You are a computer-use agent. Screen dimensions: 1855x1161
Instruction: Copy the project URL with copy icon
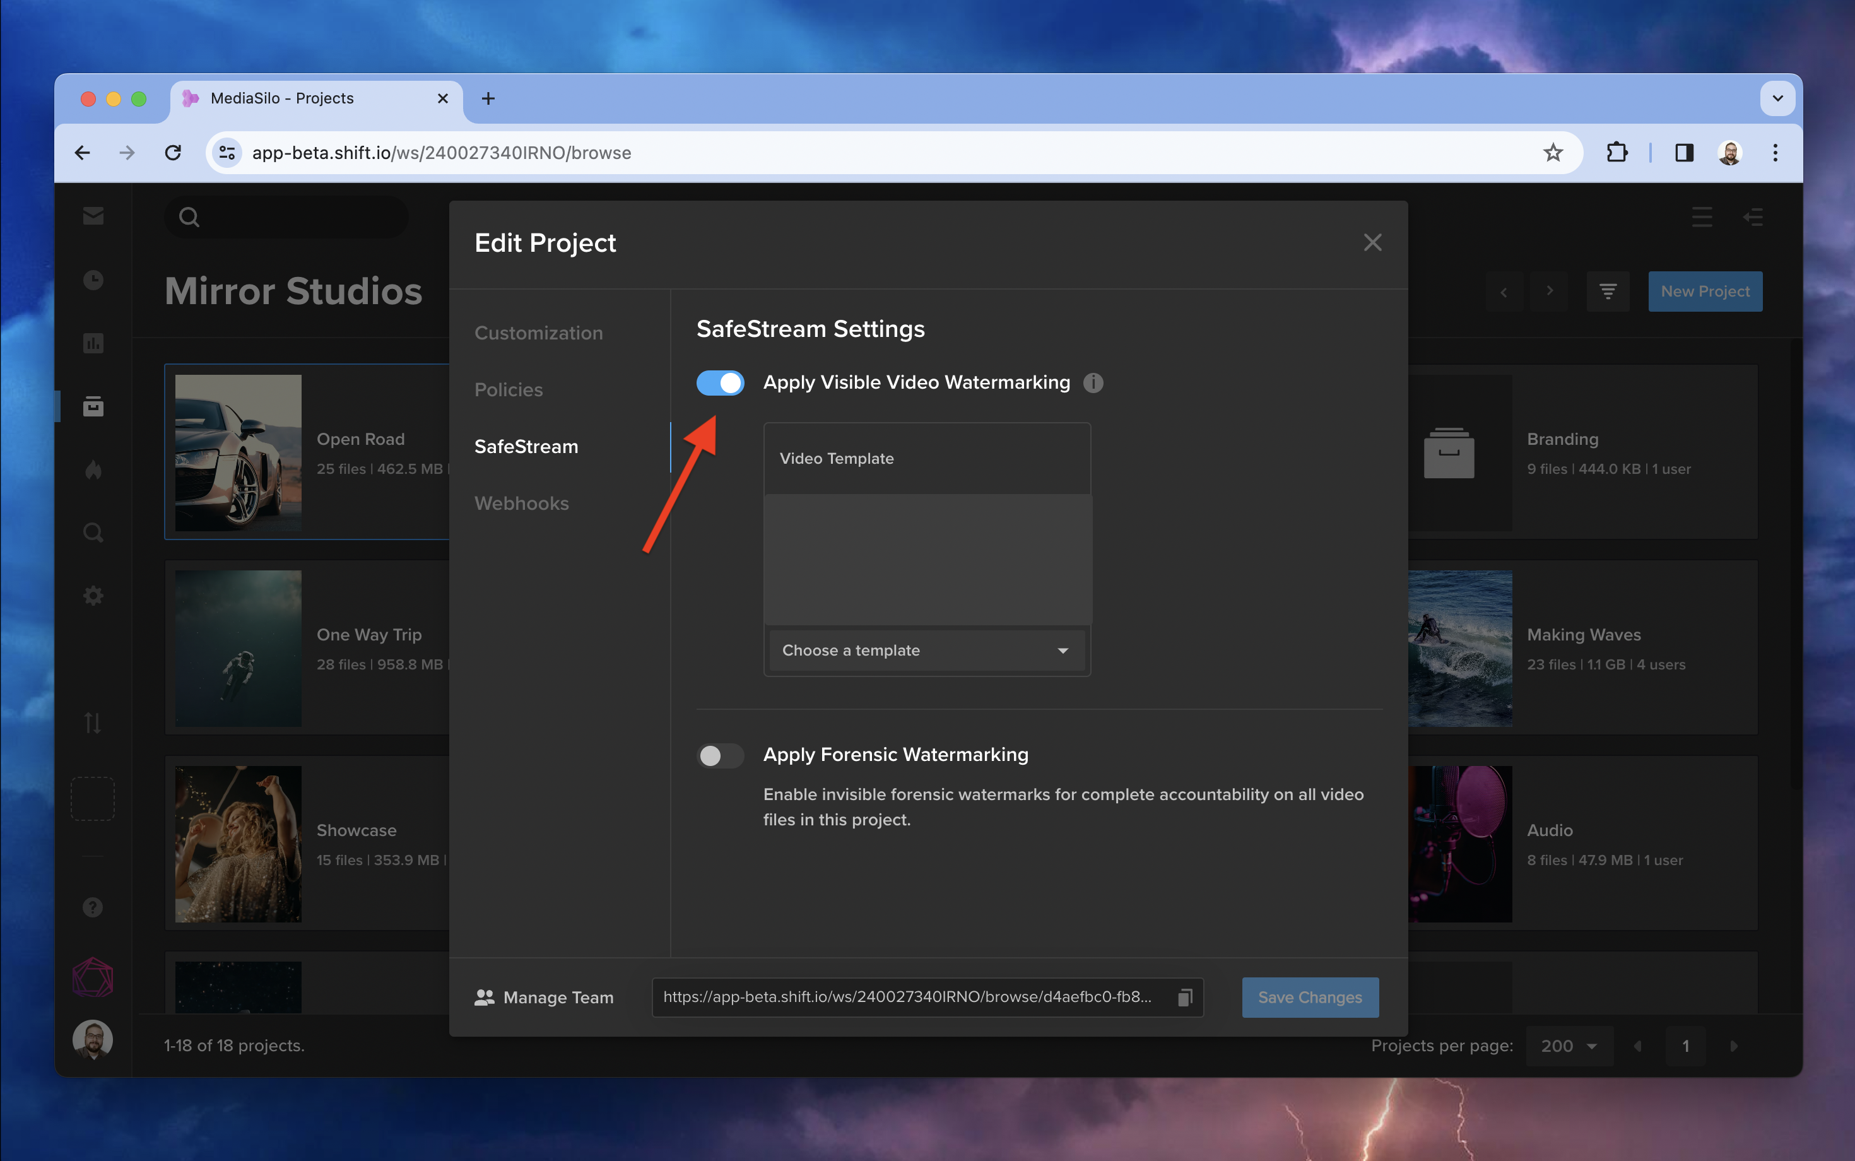click(1185, 998)
